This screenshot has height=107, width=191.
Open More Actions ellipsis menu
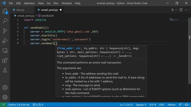pyautogui.click(x=186, y=10)
